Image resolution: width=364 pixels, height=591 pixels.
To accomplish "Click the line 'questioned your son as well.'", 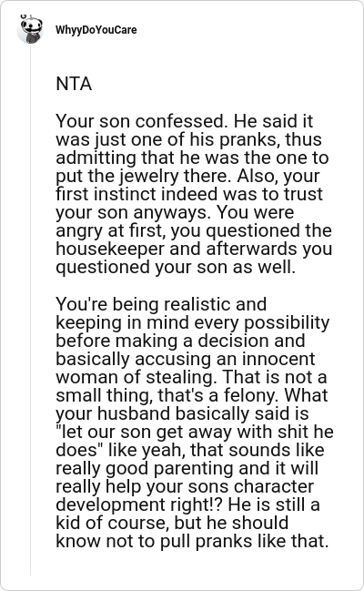I will pyautogui.click(x=176, y=267).
